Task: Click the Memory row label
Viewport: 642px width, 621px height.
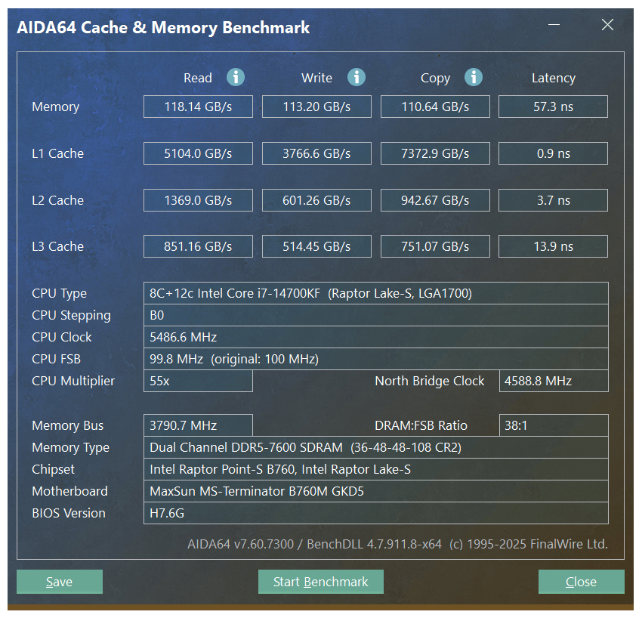Action: point(56,107)
